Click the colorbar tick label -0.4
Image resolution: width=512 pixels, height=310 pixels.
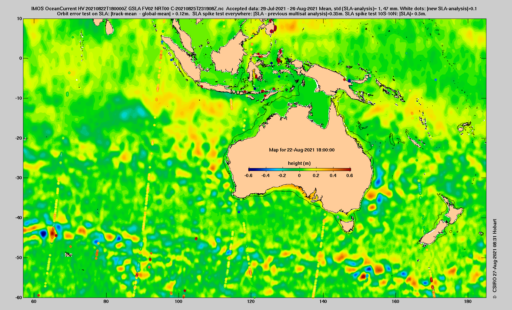(265, 175)
